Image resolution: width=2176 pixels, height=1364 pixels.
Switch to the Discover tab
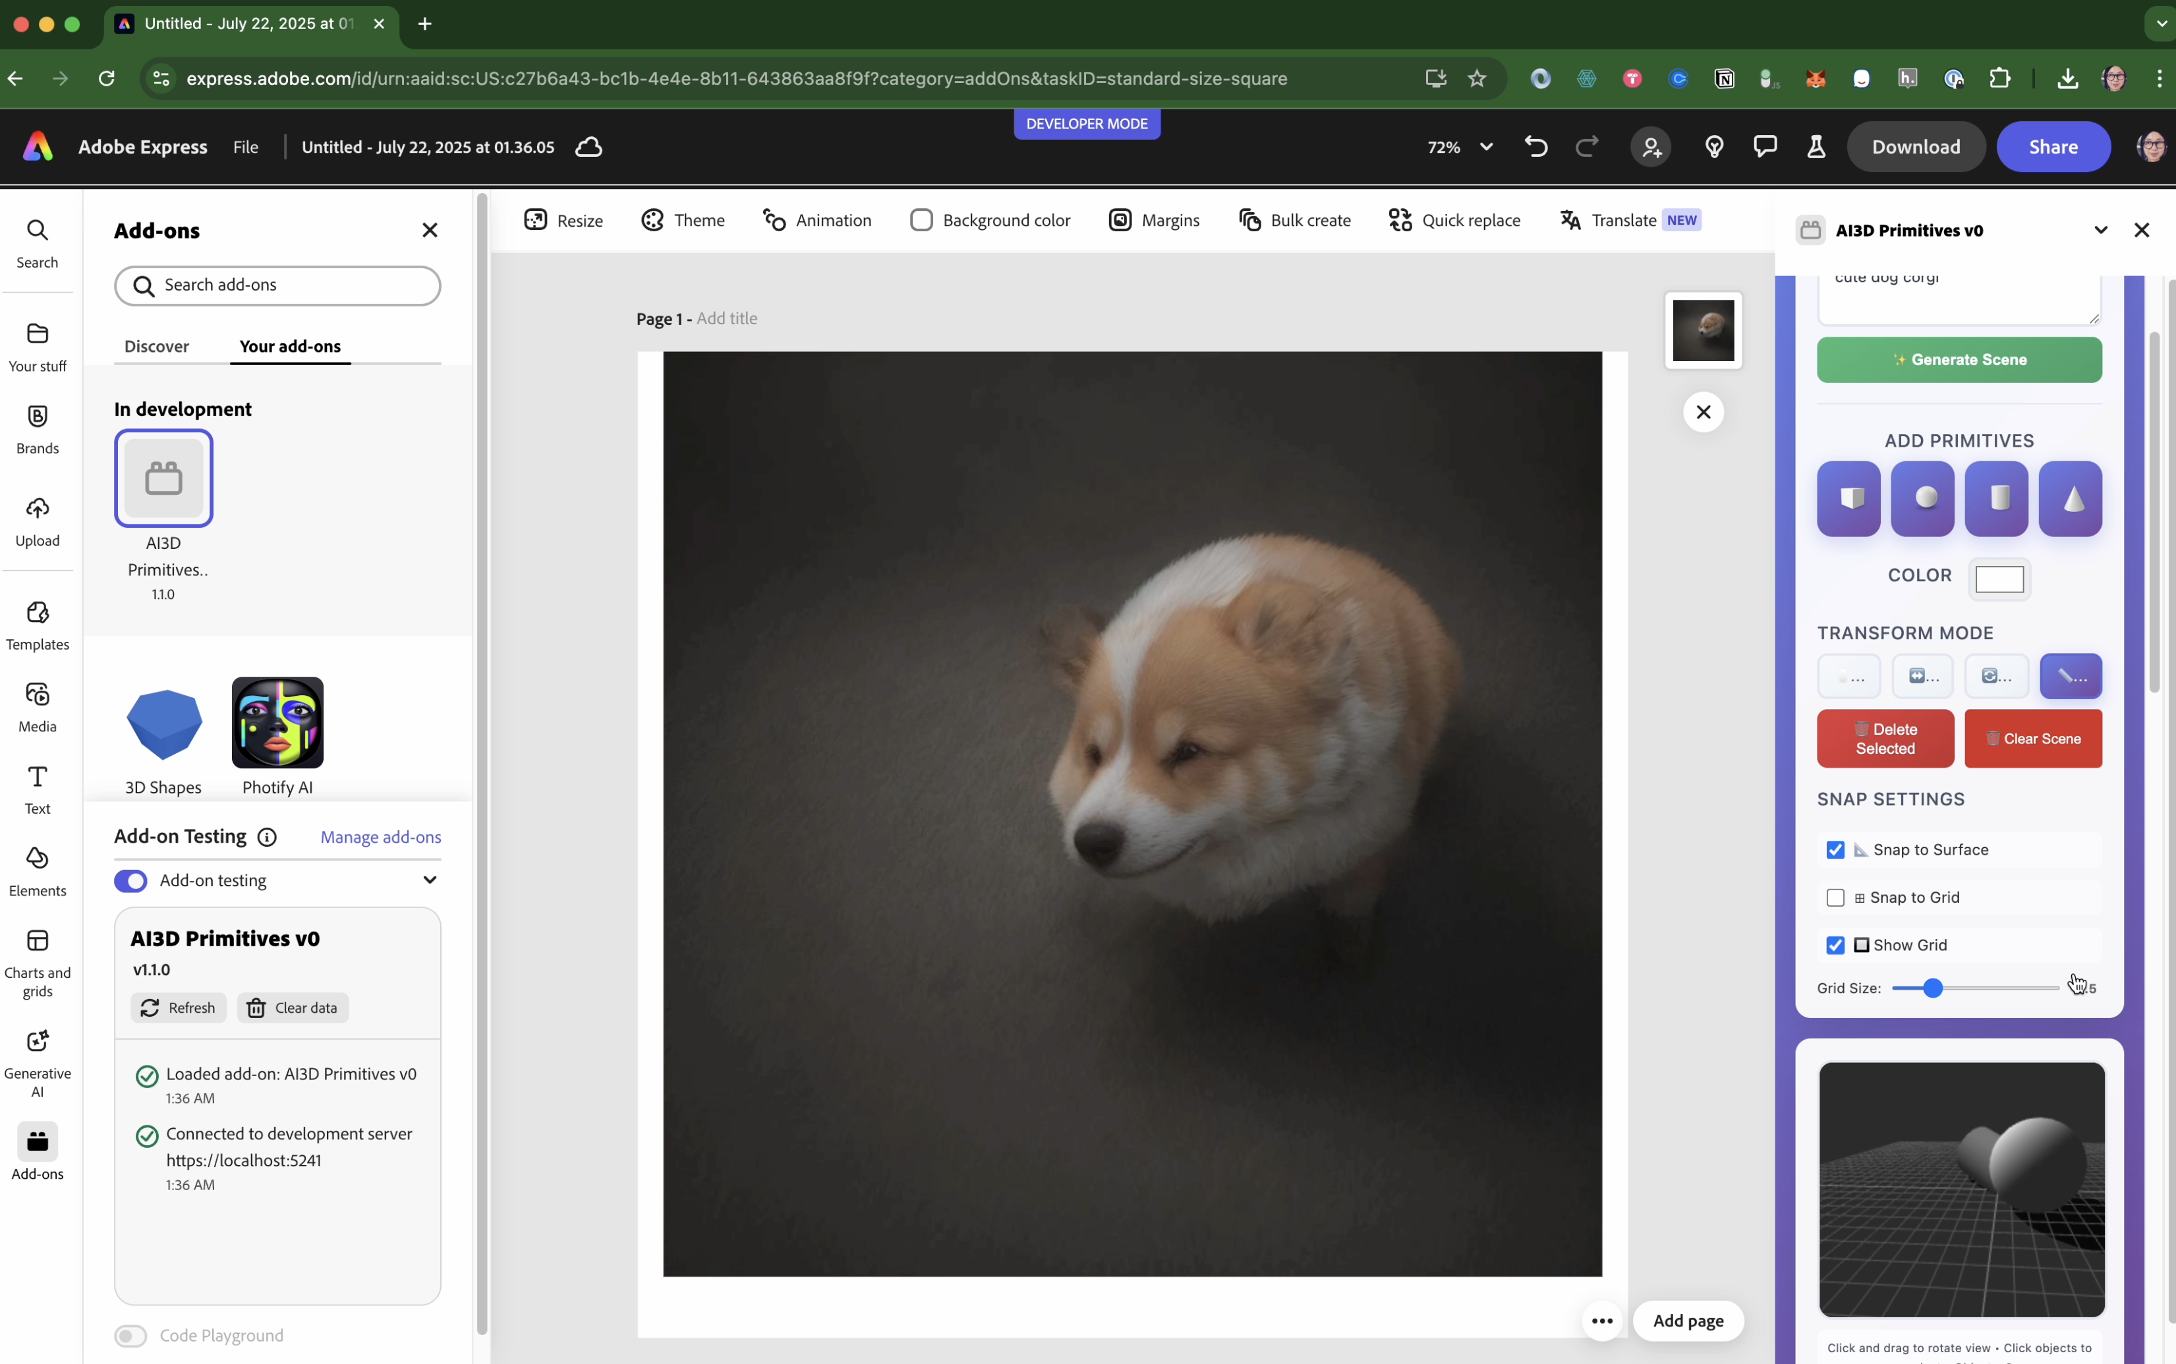pyautogui.click(x=156, y=347)
